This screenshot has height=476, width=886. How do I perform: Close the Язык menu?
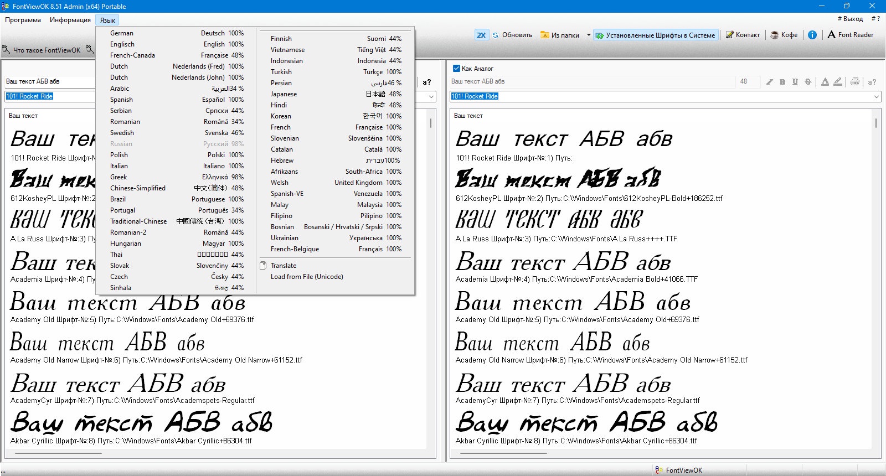[x=107, y=20]
